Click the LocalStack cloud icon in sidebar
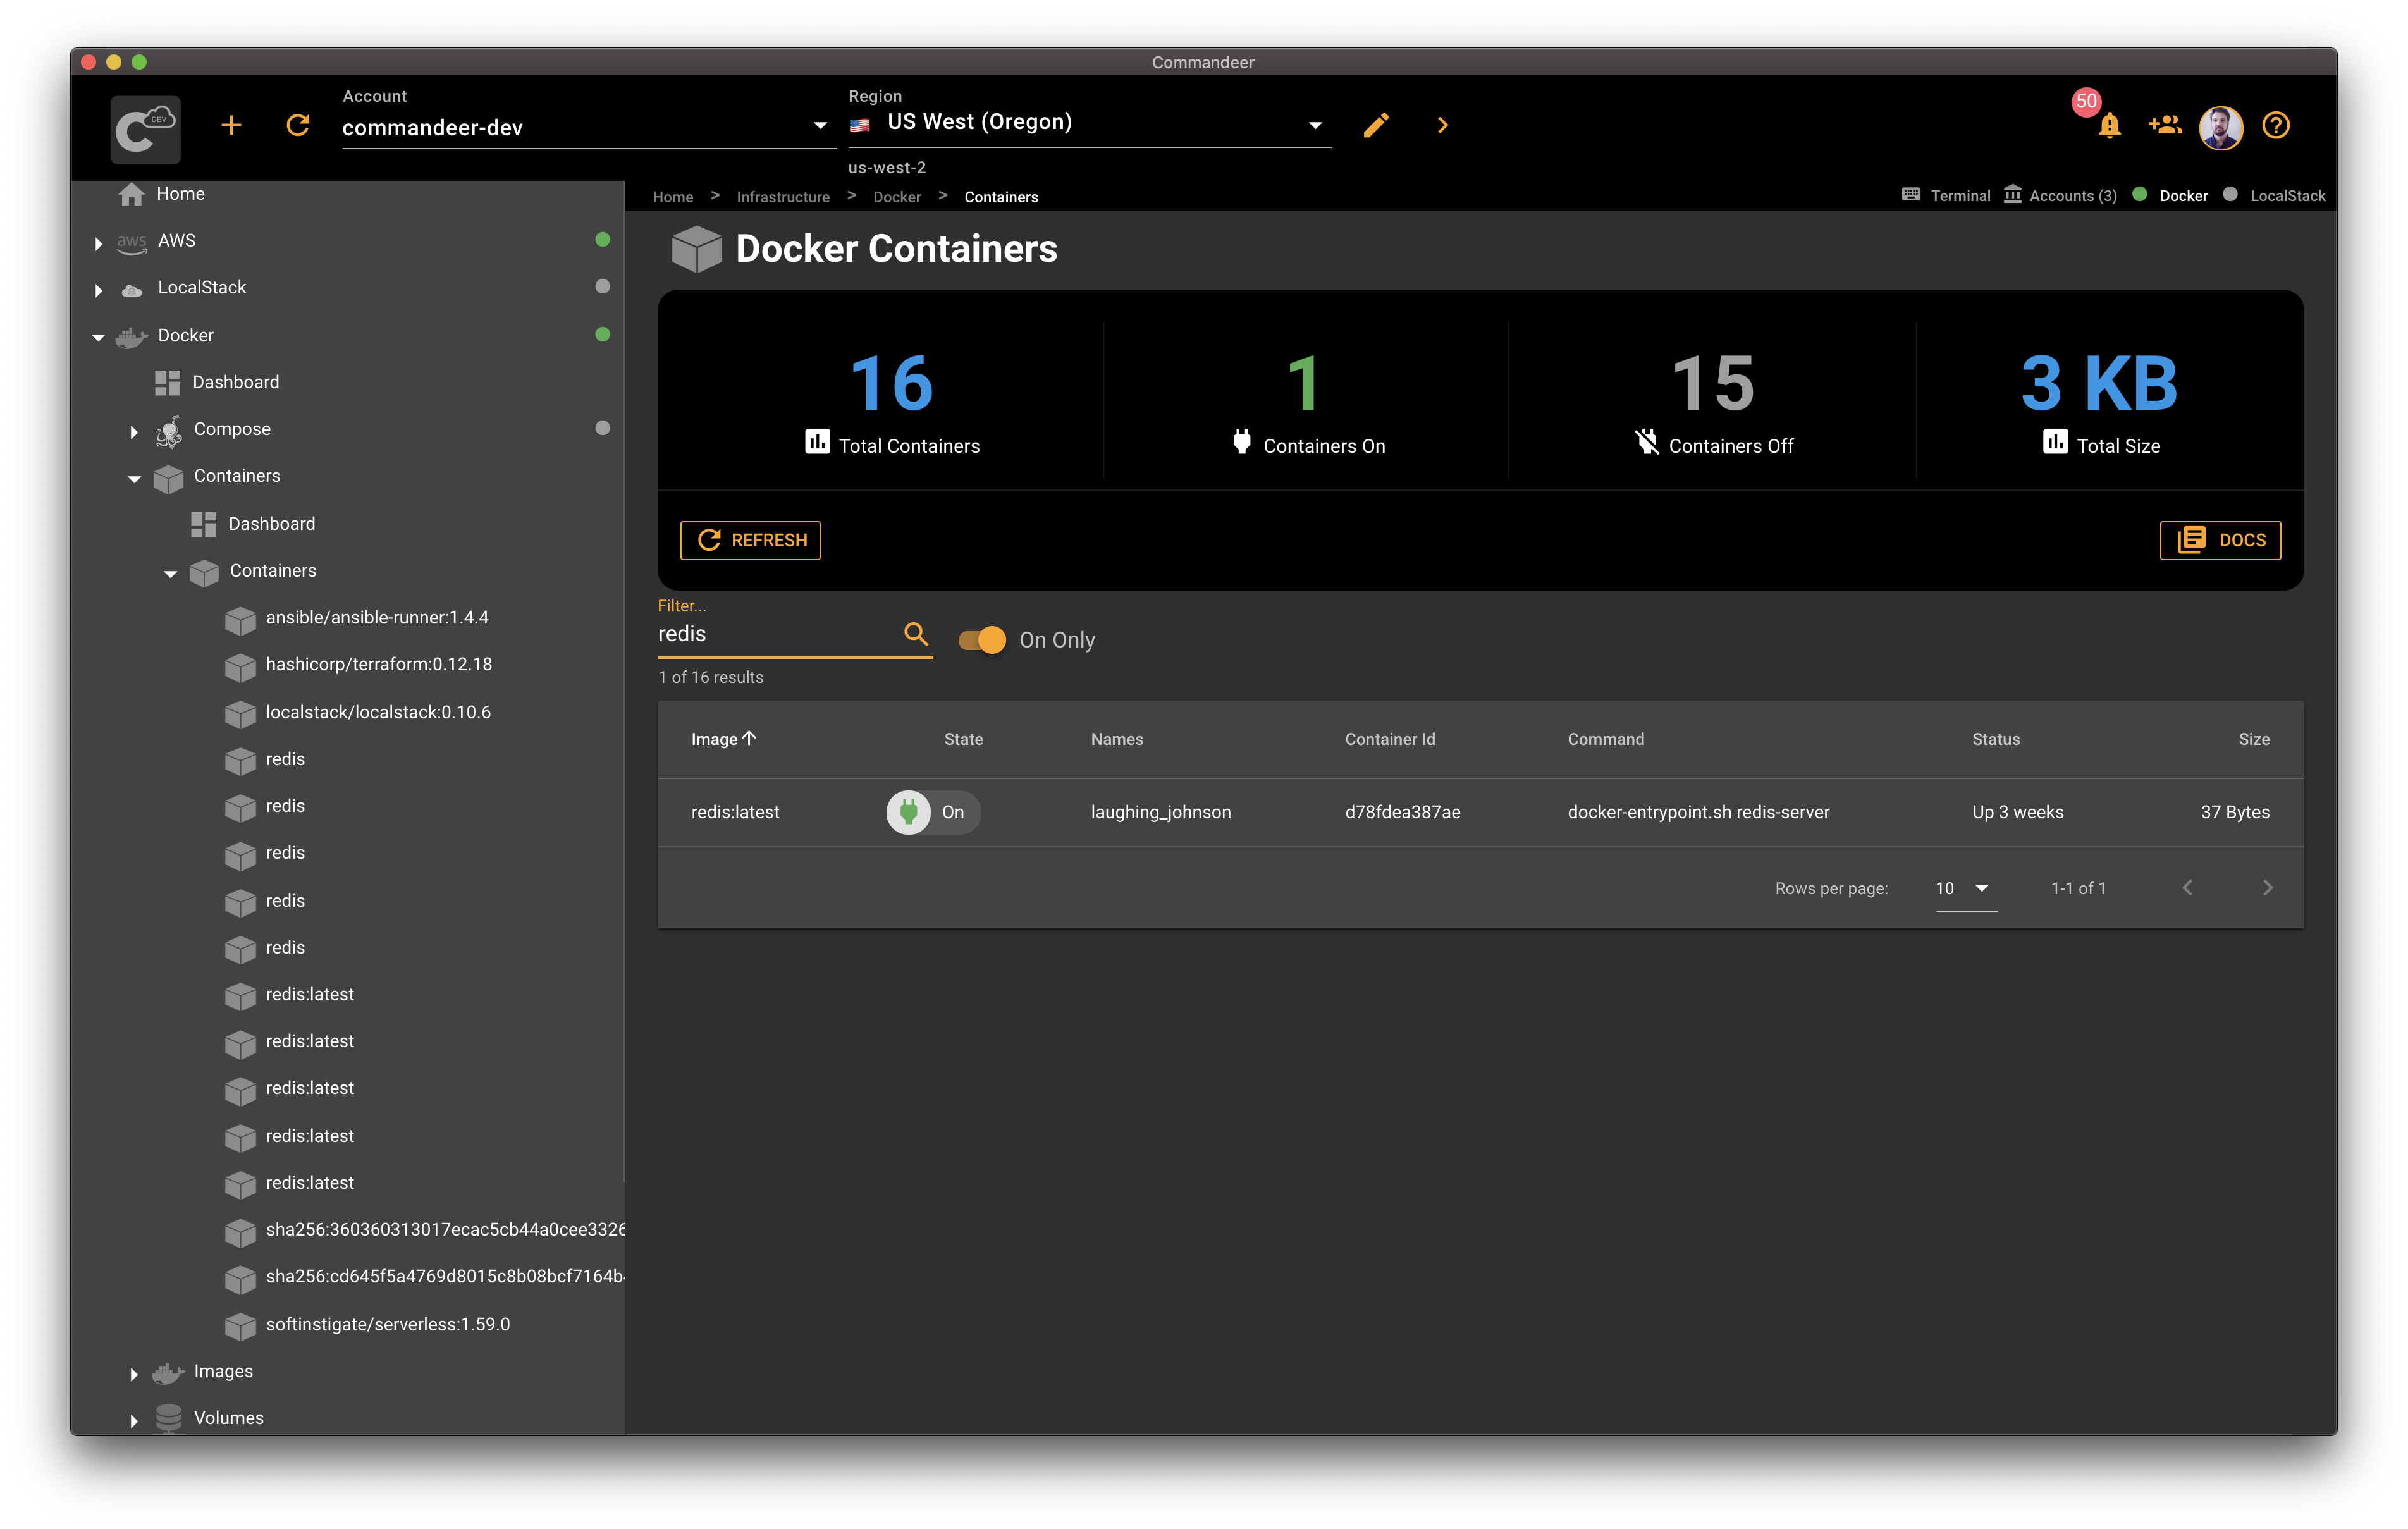 [131, 290]
